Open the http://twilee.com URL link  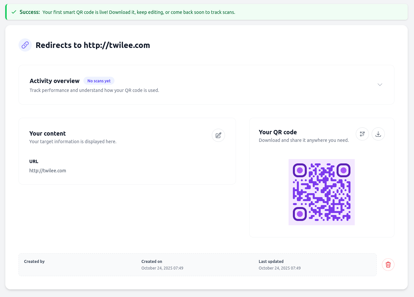tap(48, 170)
